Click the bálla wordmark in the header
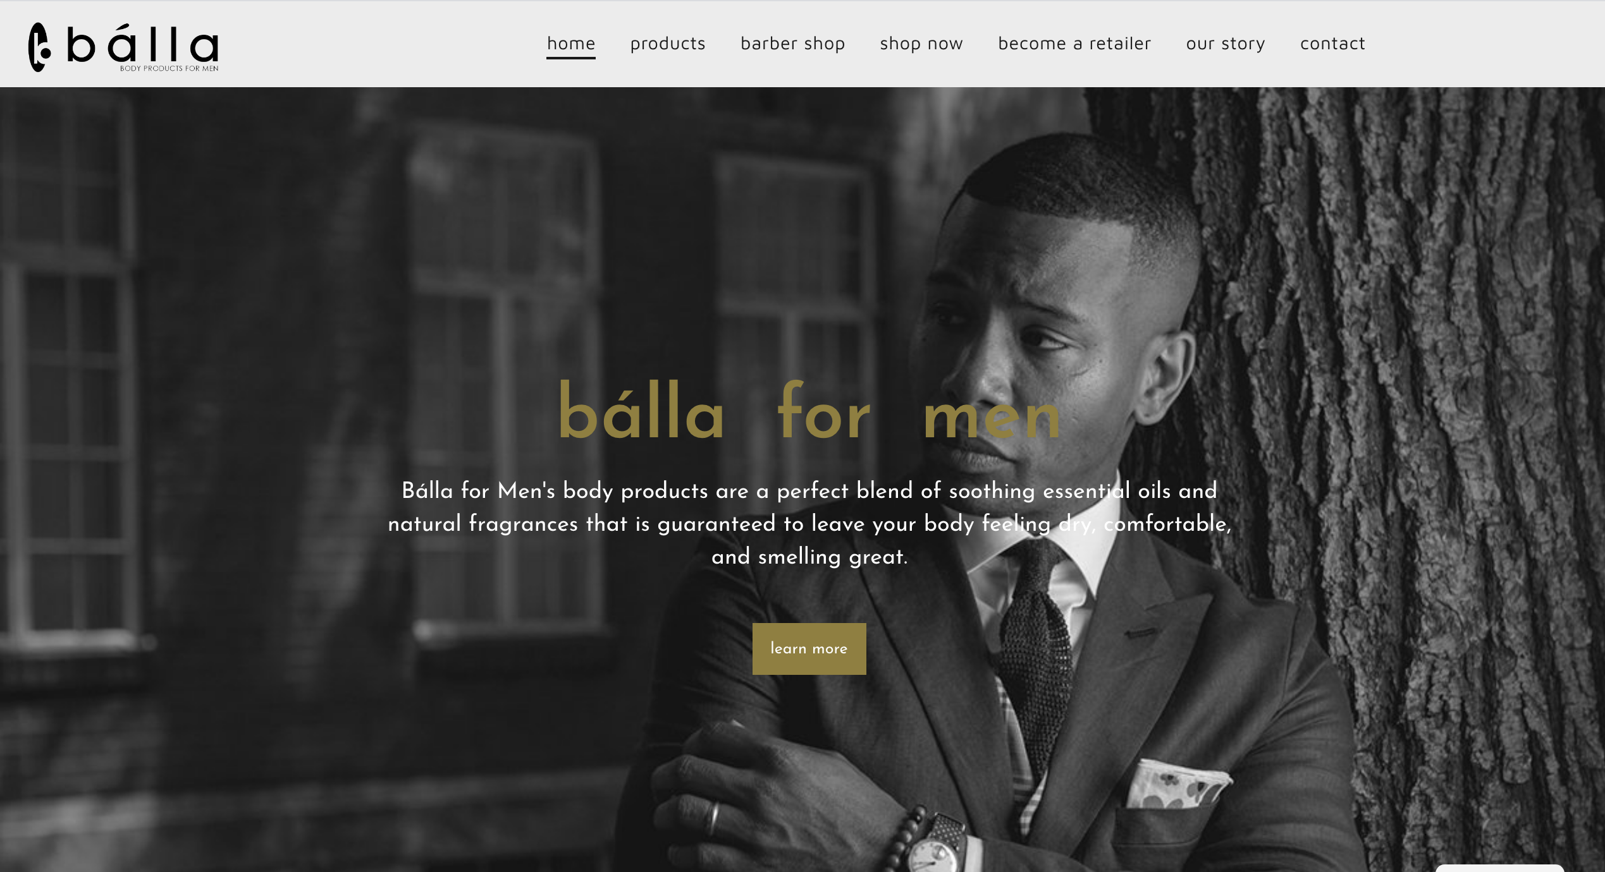1605x872 pixels. [x=143, y=44]
